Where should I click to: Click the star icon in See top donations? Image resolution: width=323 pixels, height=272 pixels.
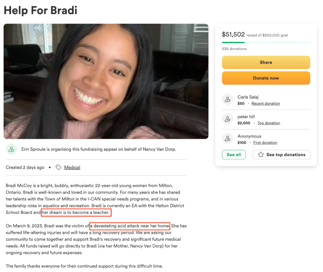[x=261, y=155]
